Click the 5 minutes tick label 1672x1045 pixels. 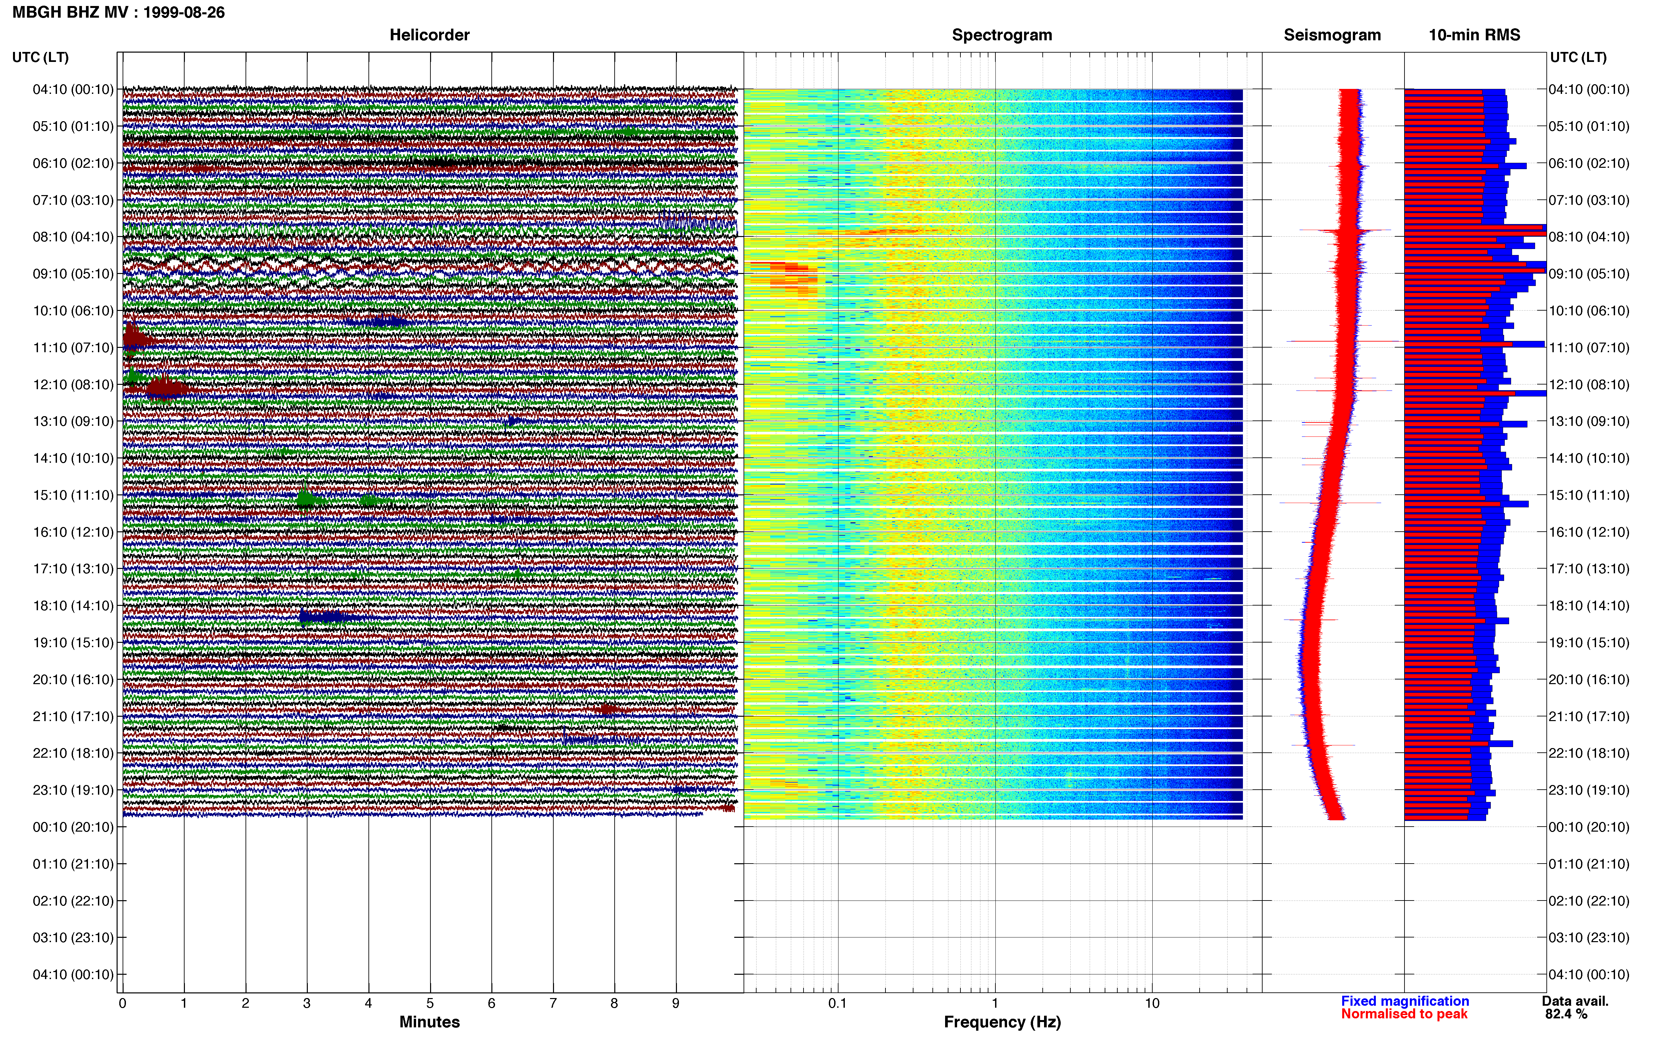point(430,1003)
